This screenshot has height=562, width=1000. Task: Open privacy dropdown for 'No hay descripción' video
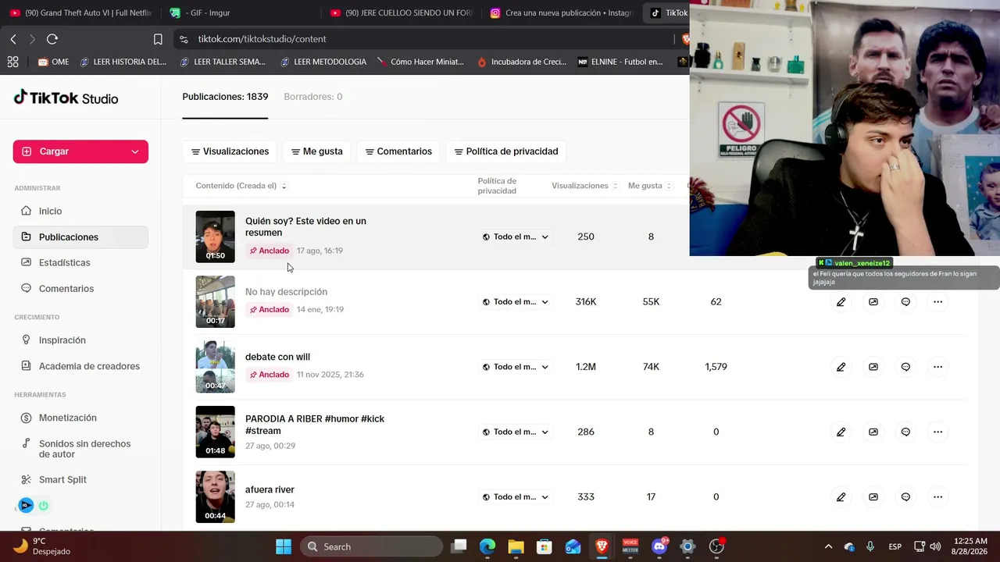click(x=516, y=302)
